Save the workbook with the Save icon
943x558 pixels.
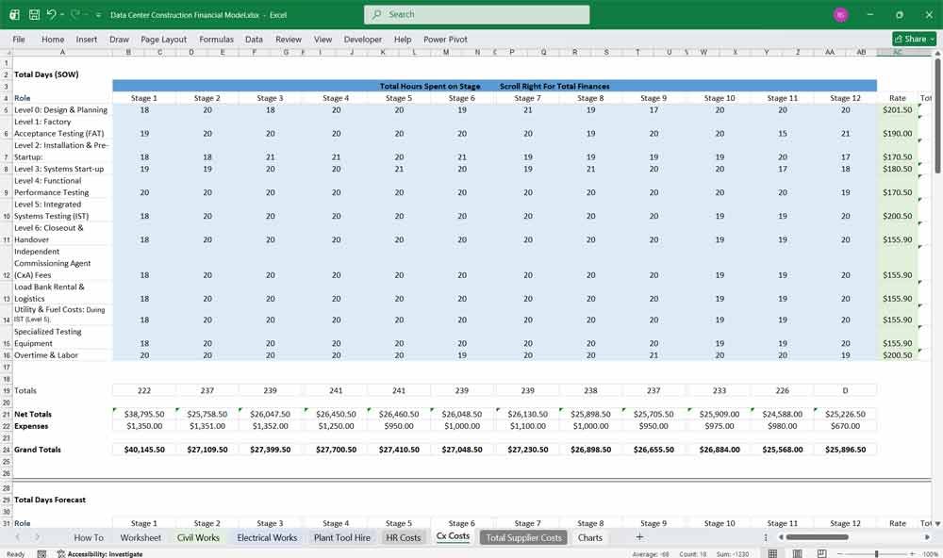coord(34,14)
